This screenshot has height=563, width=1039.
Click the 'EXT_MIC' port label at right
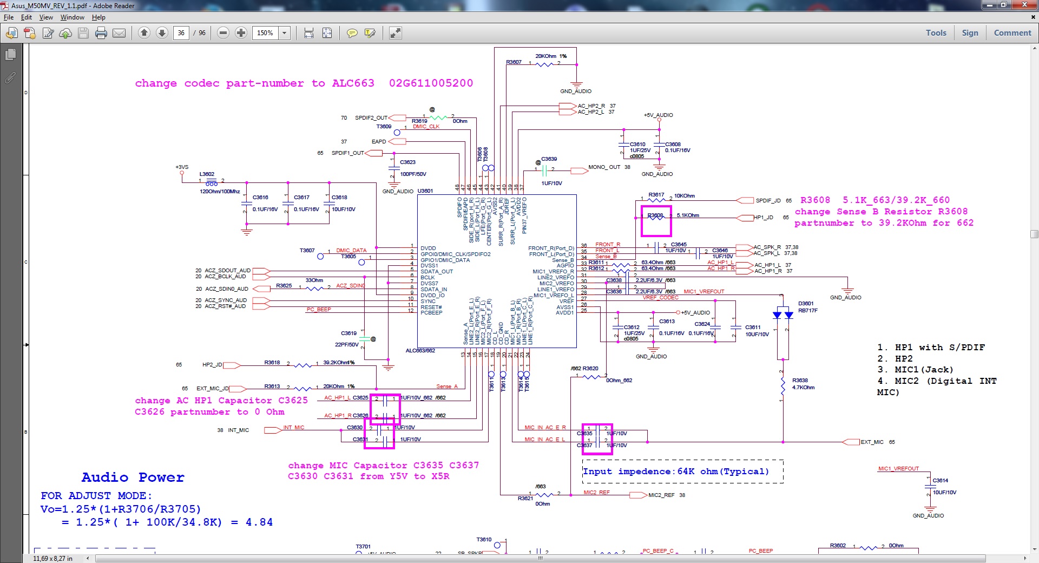(872, 442)
